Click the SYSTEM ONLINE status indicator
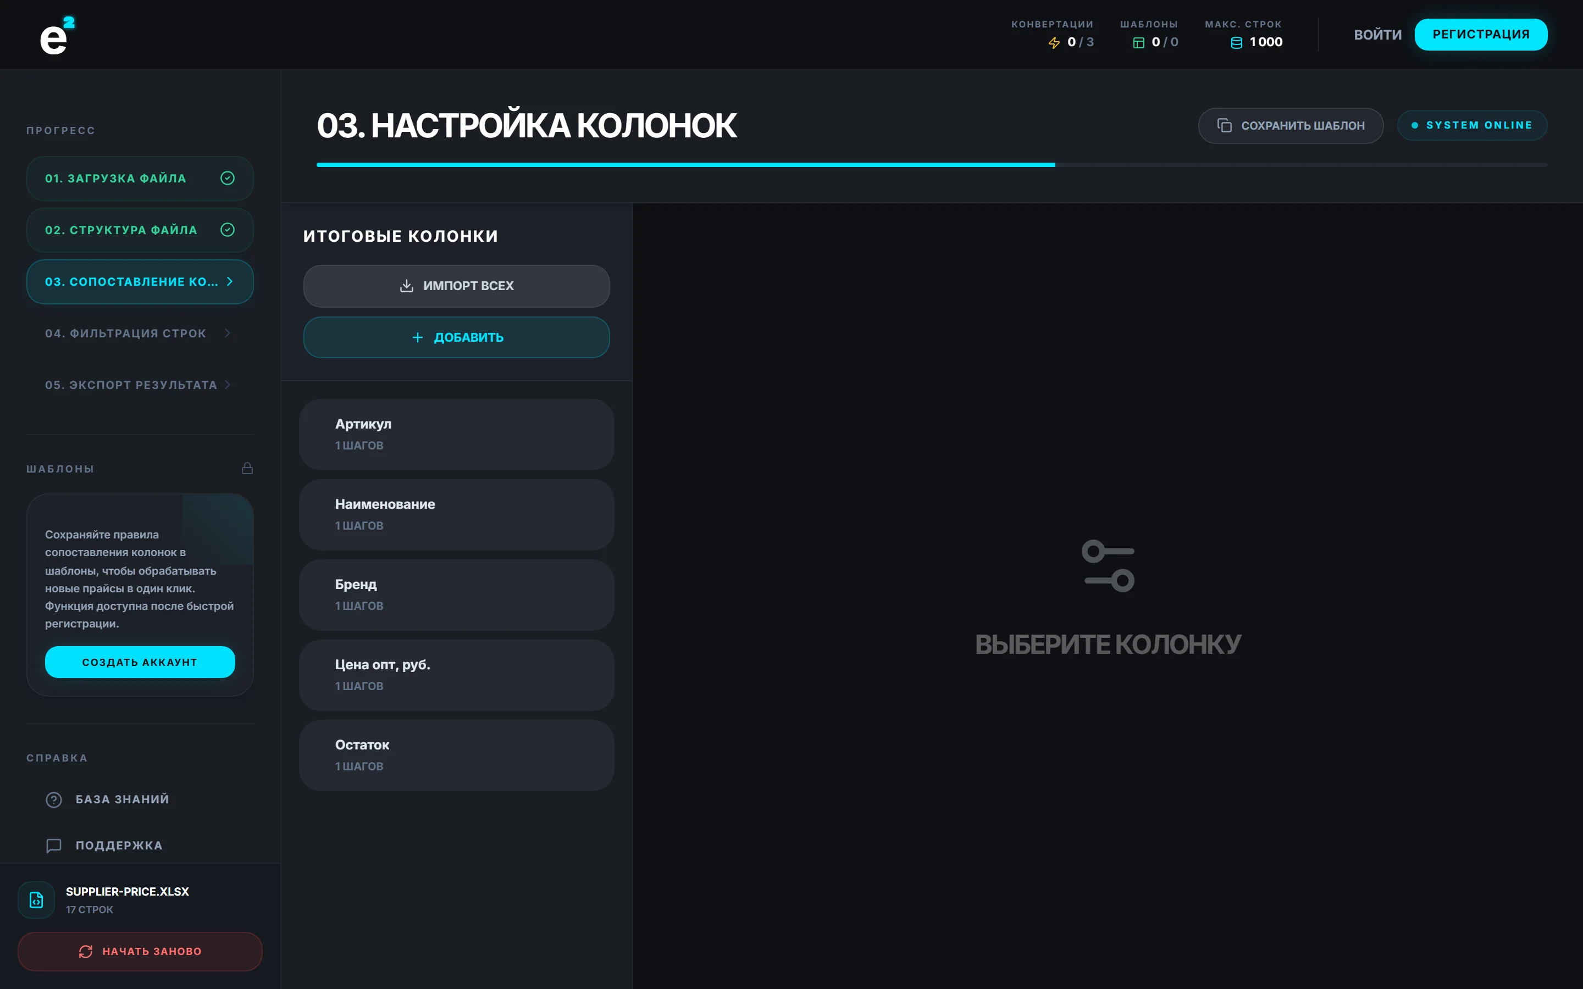1583x989 pixels. pyautogui.click(x=1472, y=125)
